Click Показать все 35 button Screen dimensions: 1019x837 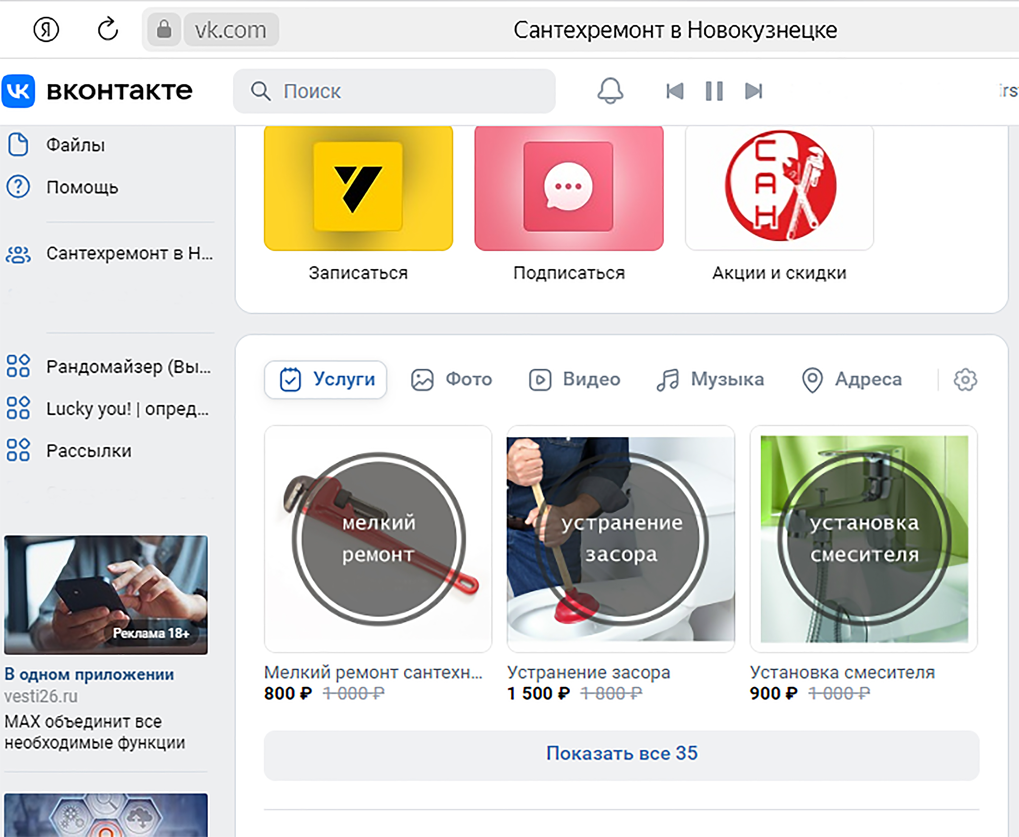pos(621,754)
